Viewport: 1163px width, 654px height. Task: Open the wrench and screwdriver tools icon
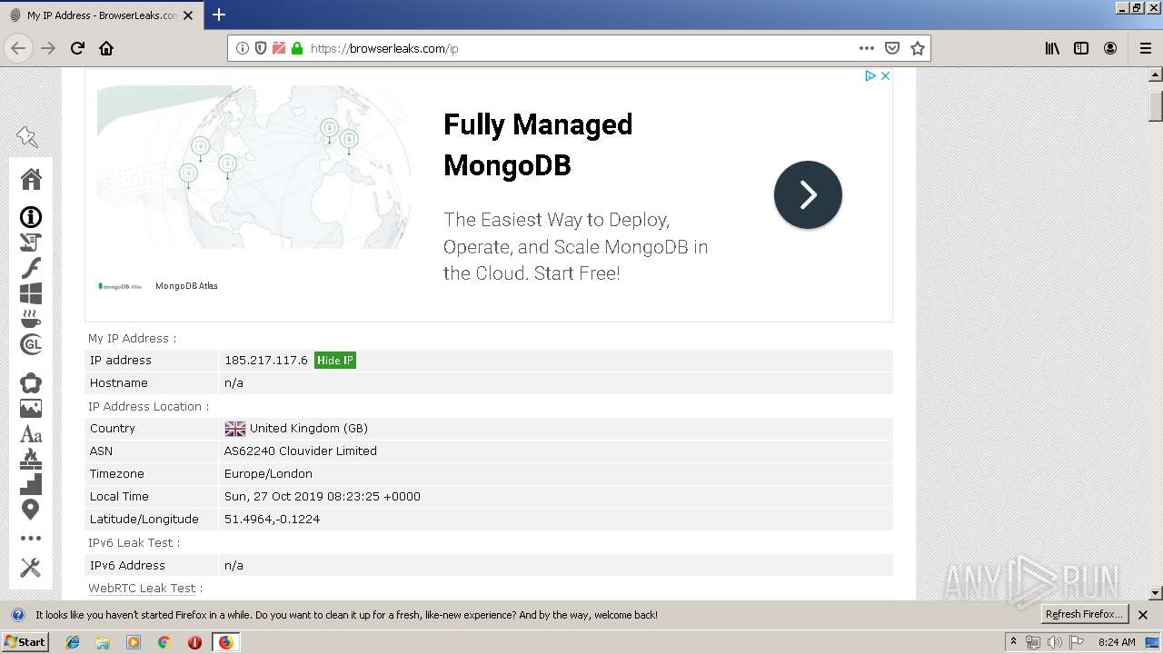[31, 568]
